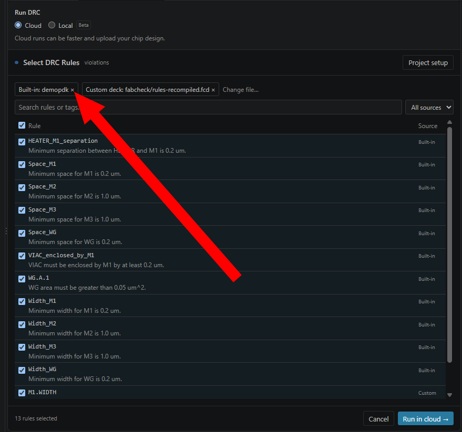Click the scrollbar up arrow
462x432 pixels.
pyautogui.click(x=449, y=122)
